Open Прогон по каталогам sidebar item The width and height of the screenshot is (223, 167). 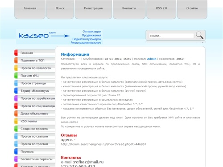(x=34, y=68)
